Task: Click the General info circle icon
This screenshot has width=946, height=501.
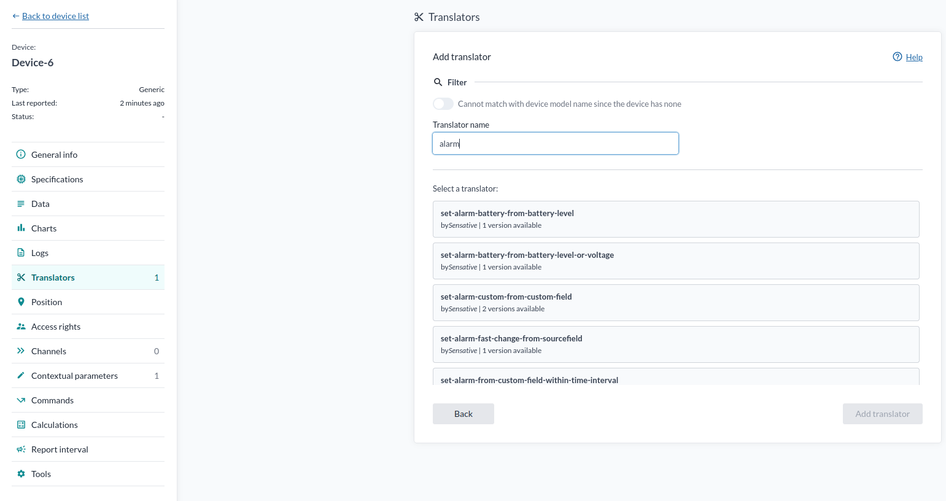Action: point(21,155)
